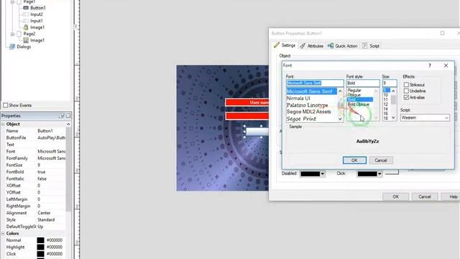The height and width of the screenshot is (259, 460).
Task: Open the Script Western dropdown
Action: [446, 118]
